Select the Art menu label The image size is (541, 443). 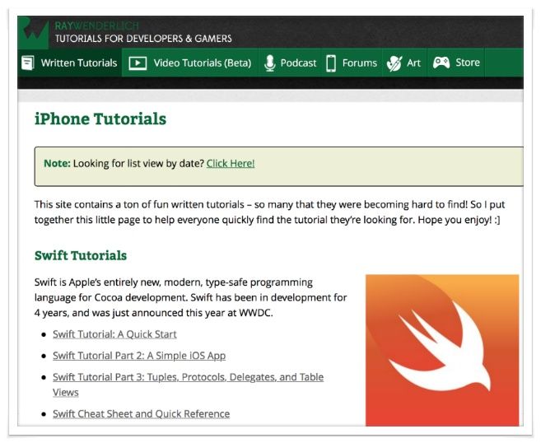click(x=413, y=63)
